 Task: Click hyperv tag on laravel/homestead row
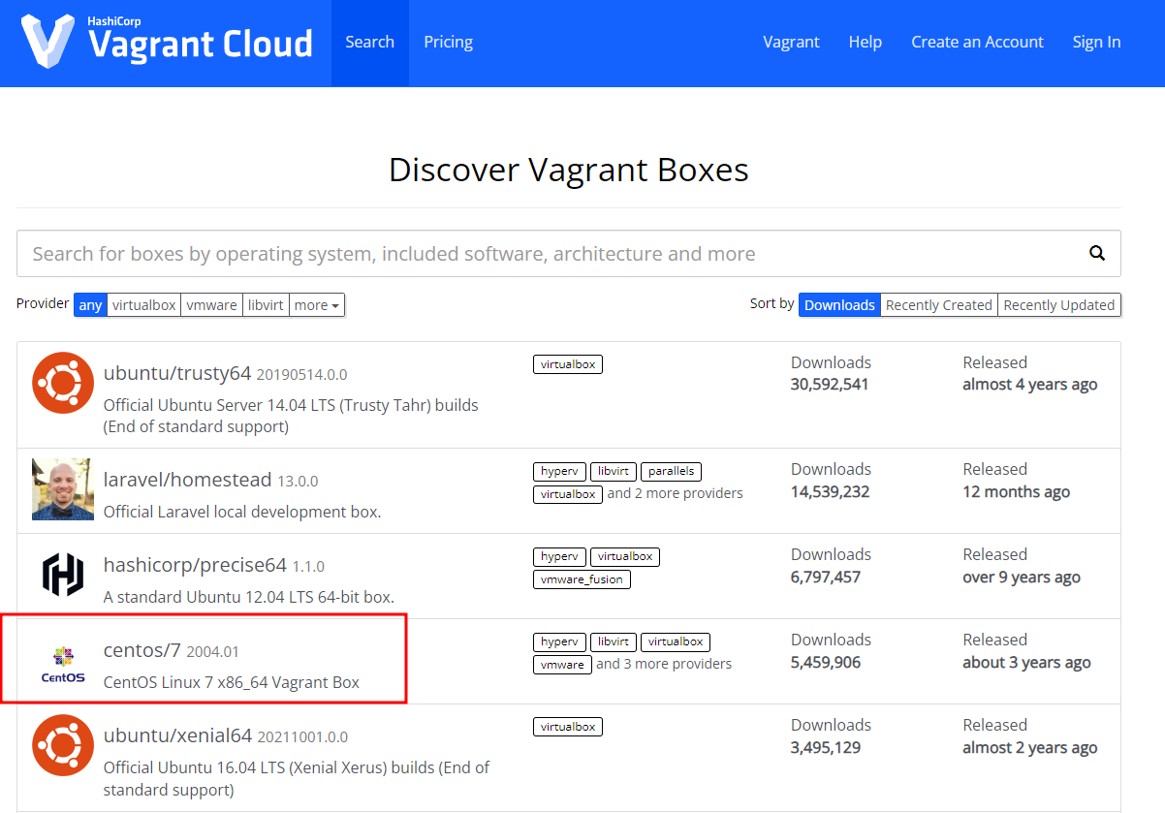(559, 471)
